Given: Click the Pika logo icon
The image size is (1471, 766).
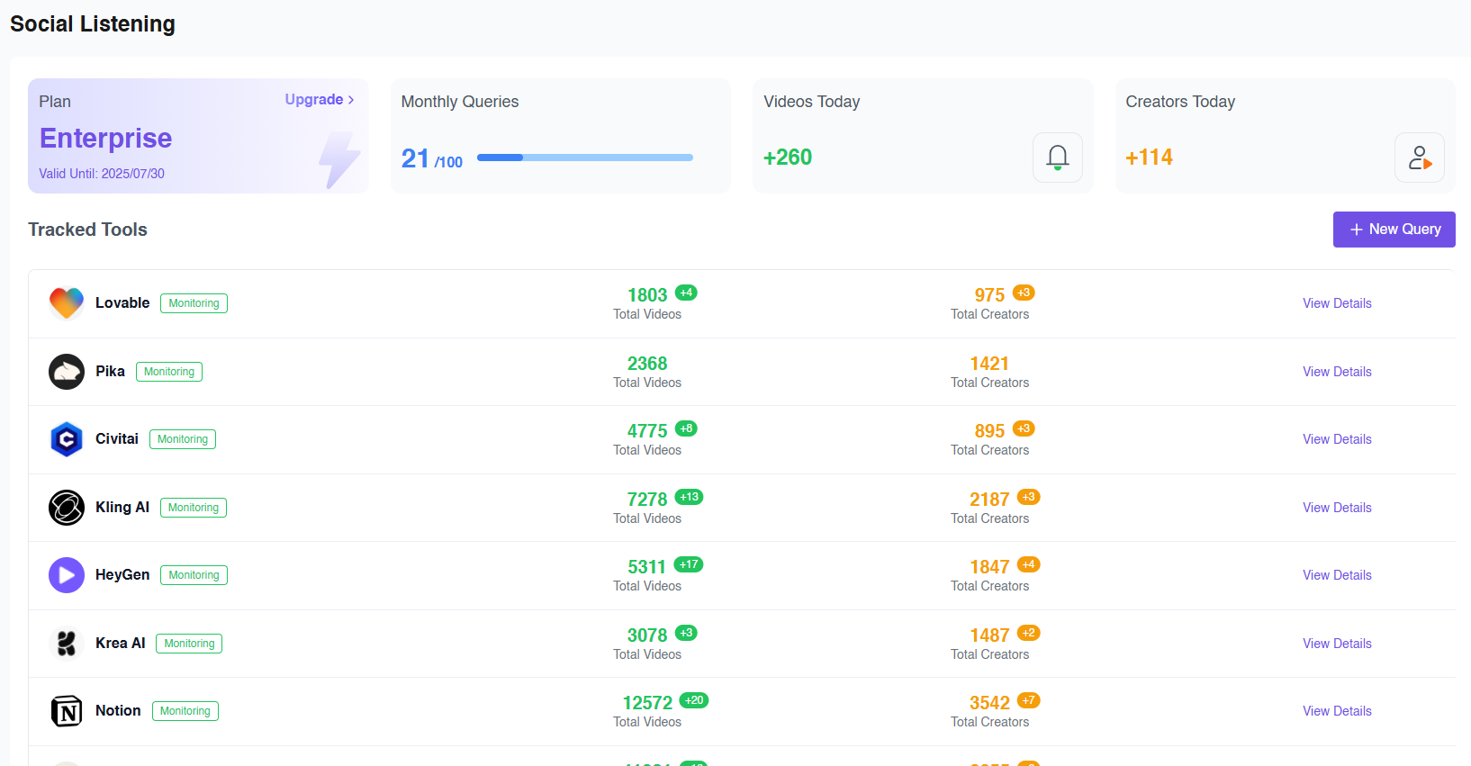Looking at the screenshot, I should click(x=67, y=372).
